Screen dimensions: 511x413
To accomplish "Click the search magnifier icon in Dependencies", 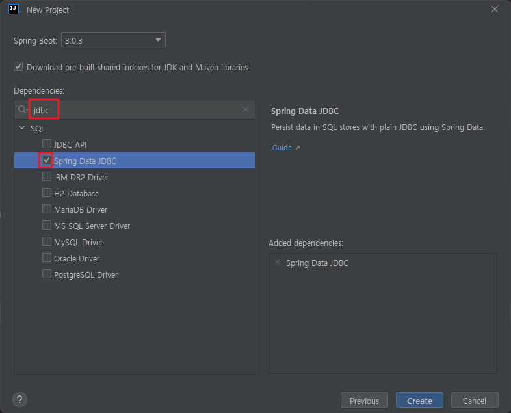I will point(23,109).
